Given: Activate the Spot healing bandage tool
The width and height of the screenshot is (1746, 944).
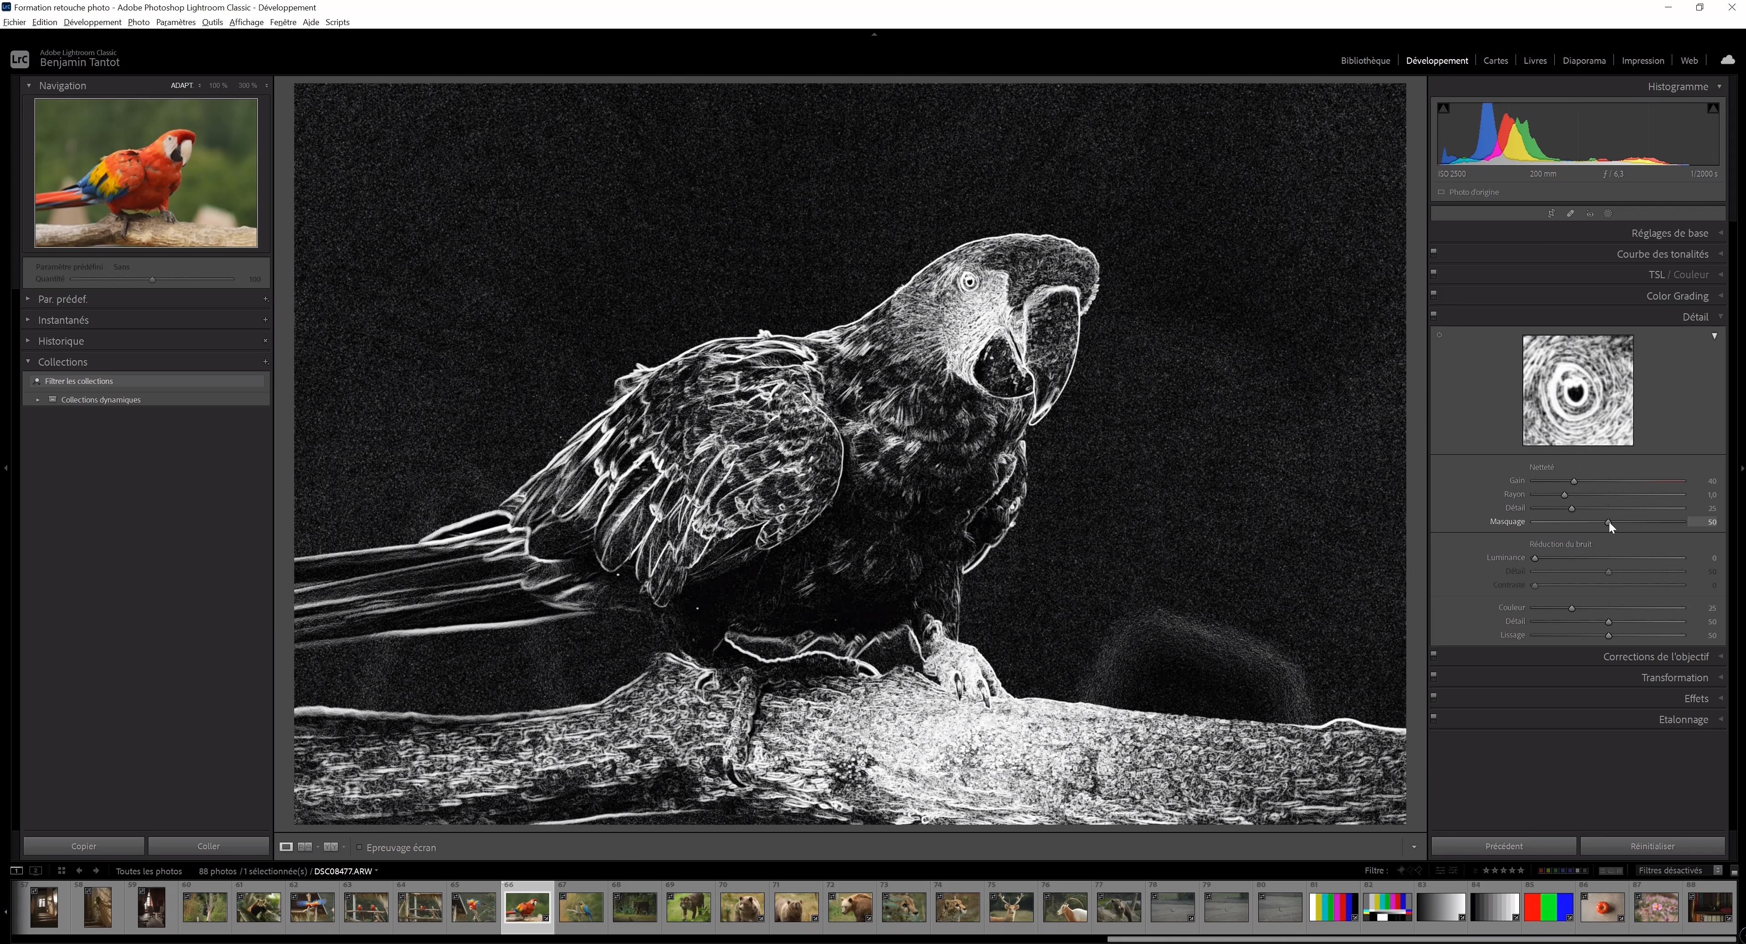Looking at the screenshot, I should 1571,214.
